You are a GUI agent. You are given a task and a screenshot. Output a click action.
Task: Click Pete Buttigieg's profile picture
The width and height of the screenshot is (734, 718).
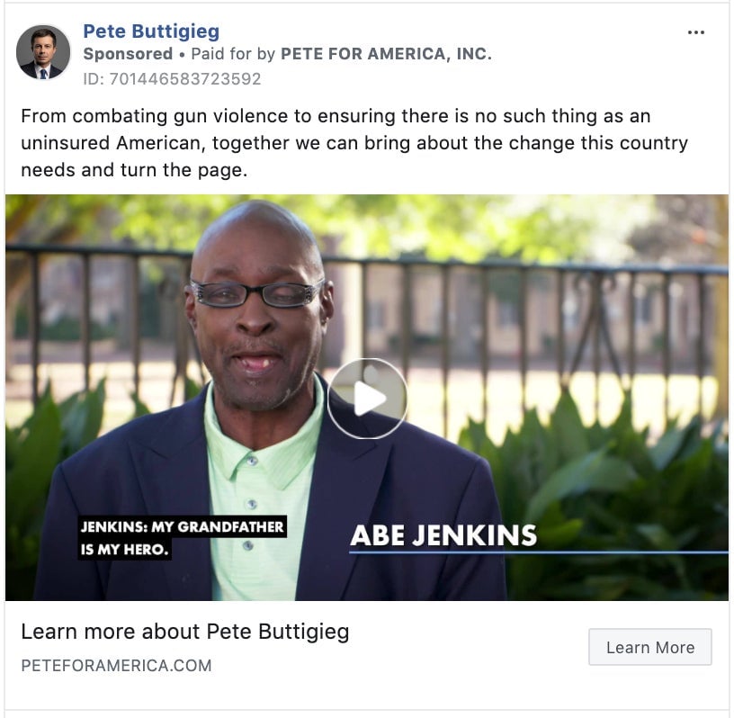pos(43,52)
